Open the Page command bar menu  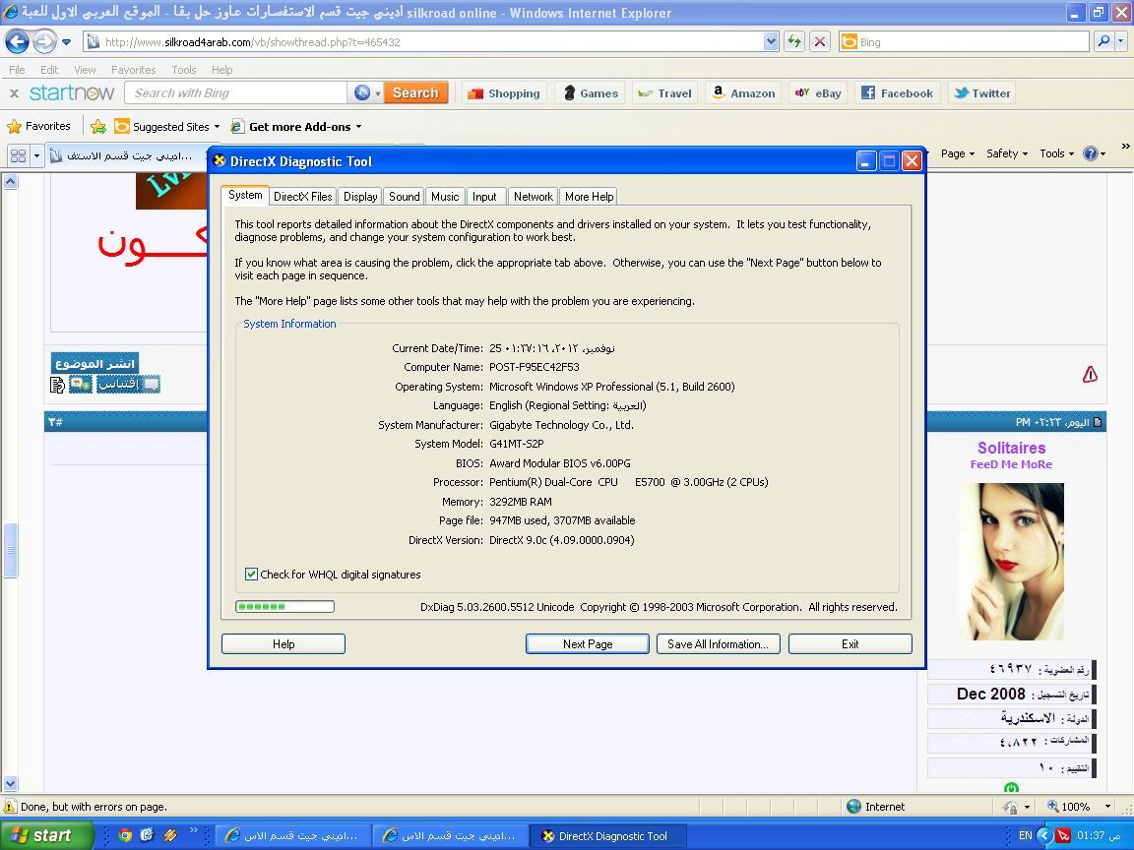click(x=958, y=153)
